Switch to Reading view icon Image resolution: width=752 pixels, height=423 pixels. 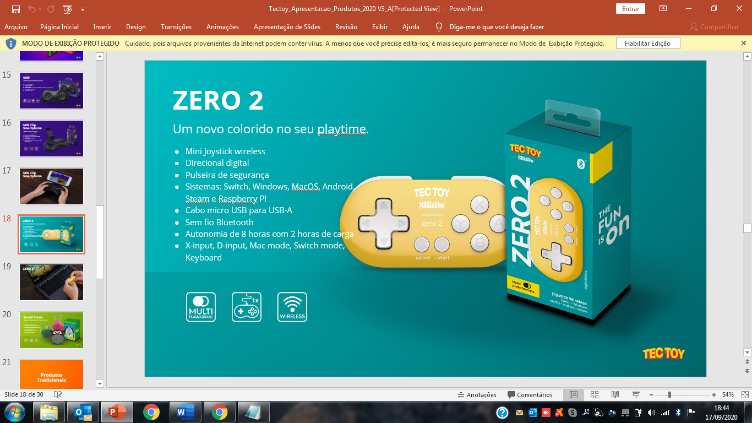615,394
